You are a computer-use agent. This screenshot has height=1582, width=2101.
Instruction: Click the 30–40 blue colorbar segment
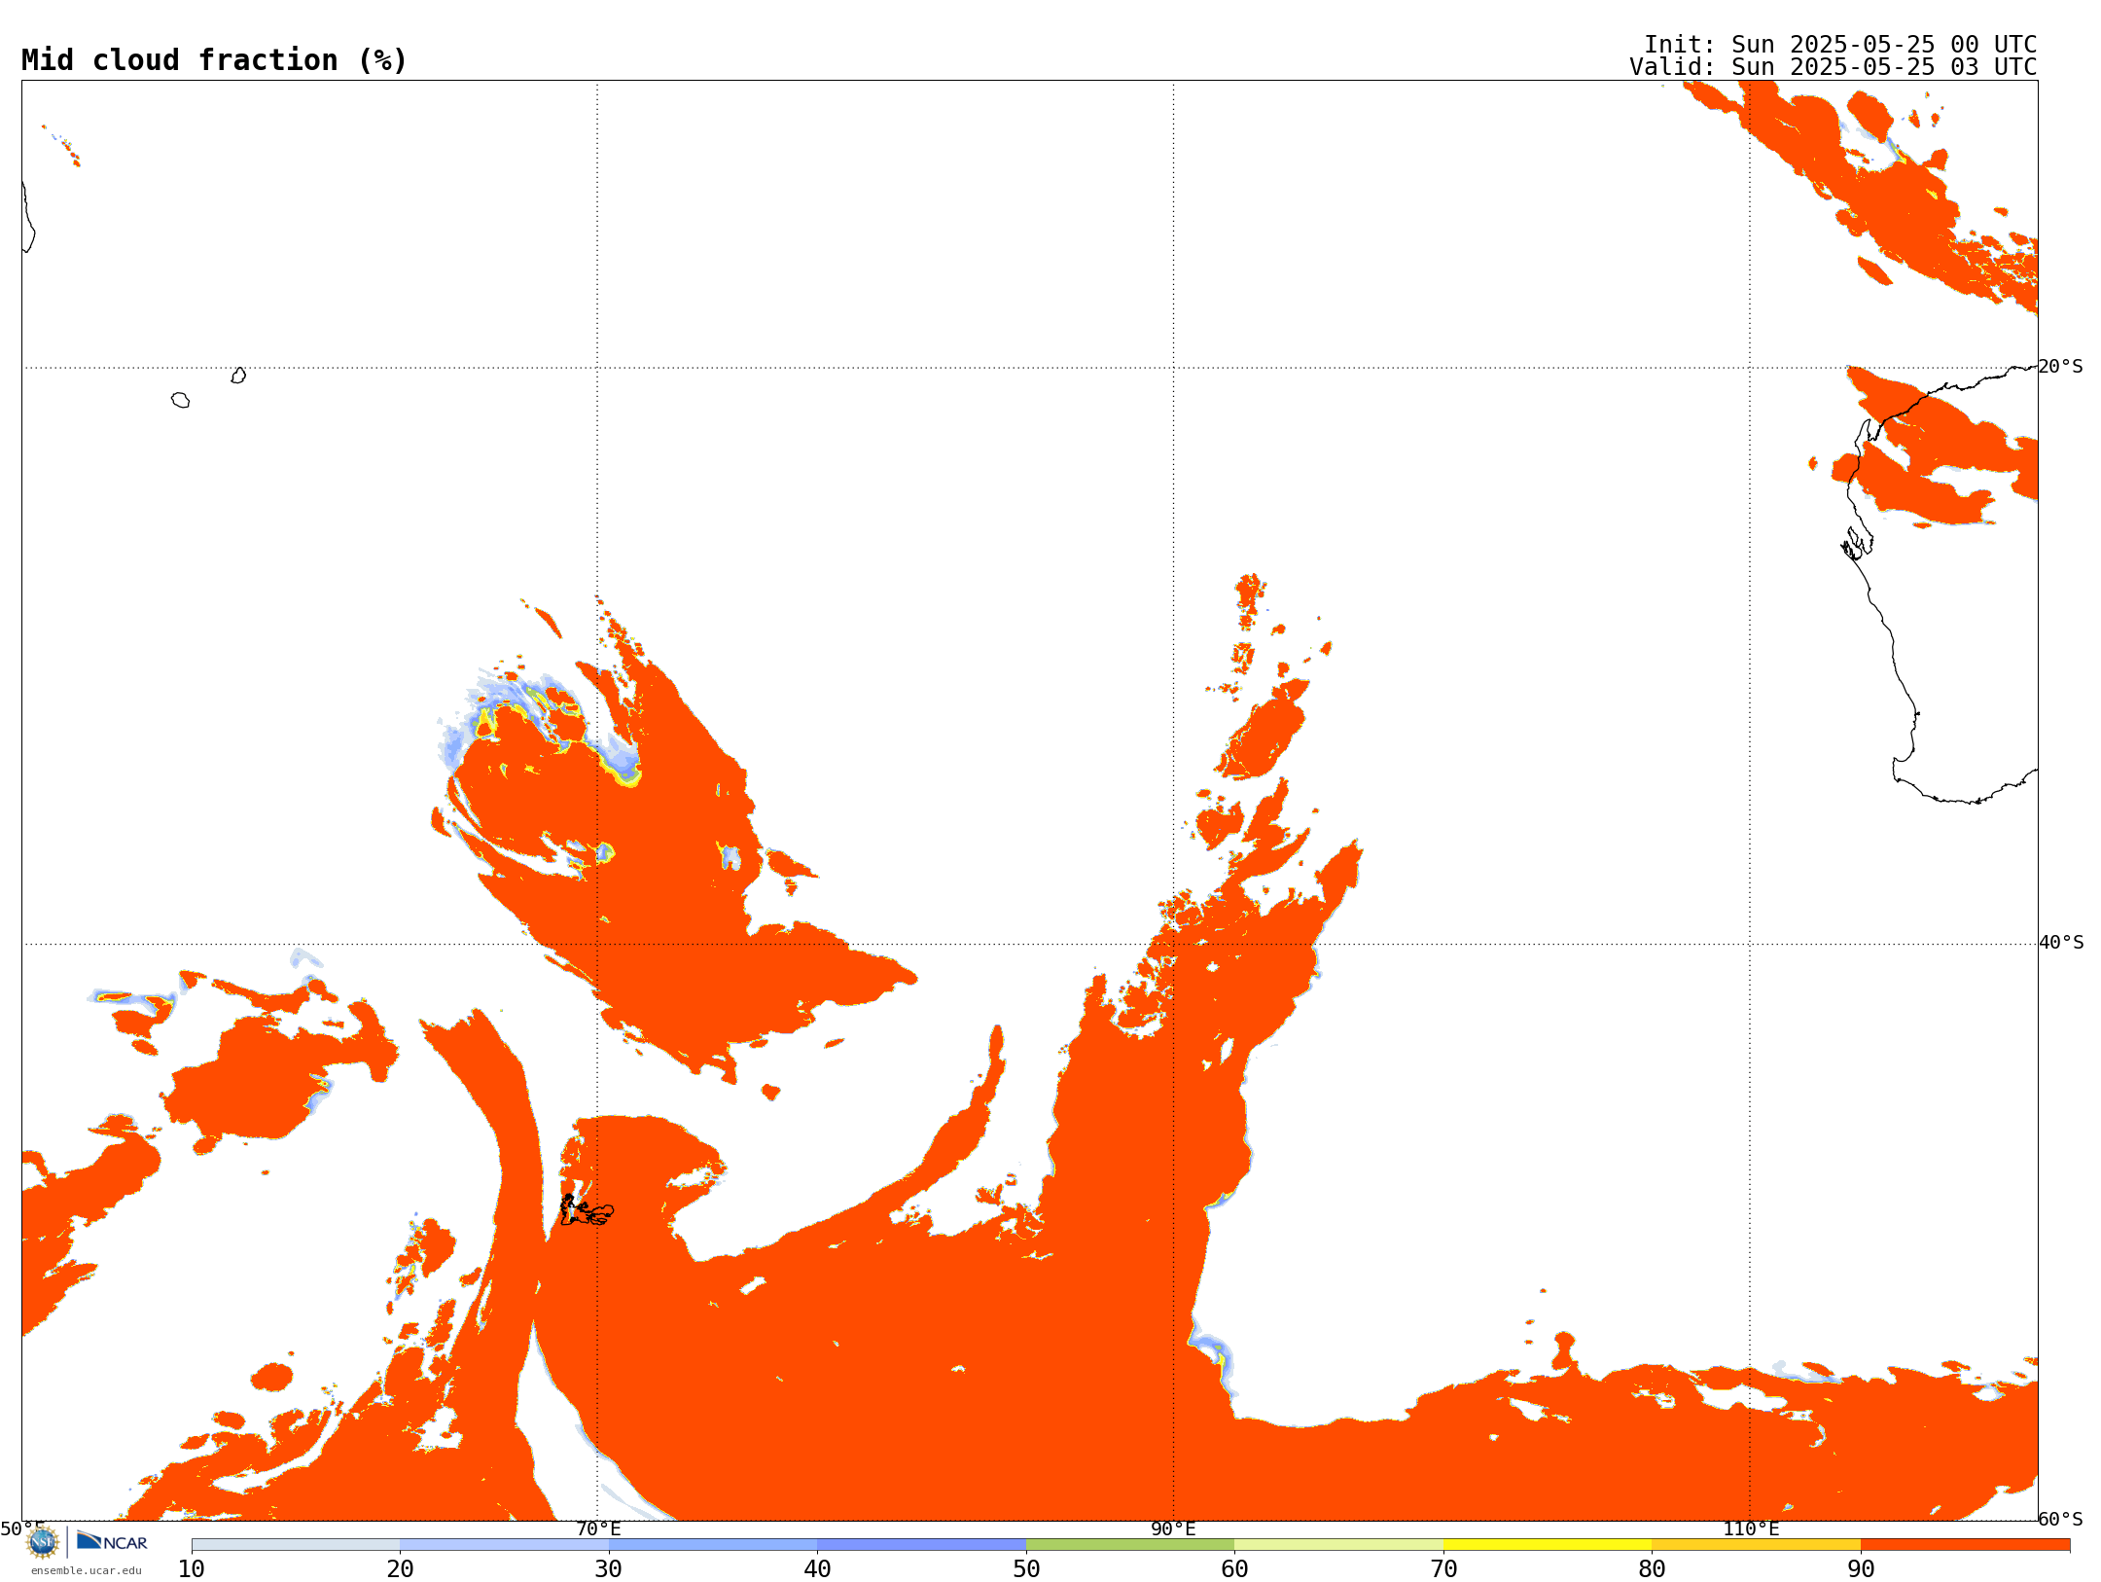pyautogui.click(x=713, y=1545)
